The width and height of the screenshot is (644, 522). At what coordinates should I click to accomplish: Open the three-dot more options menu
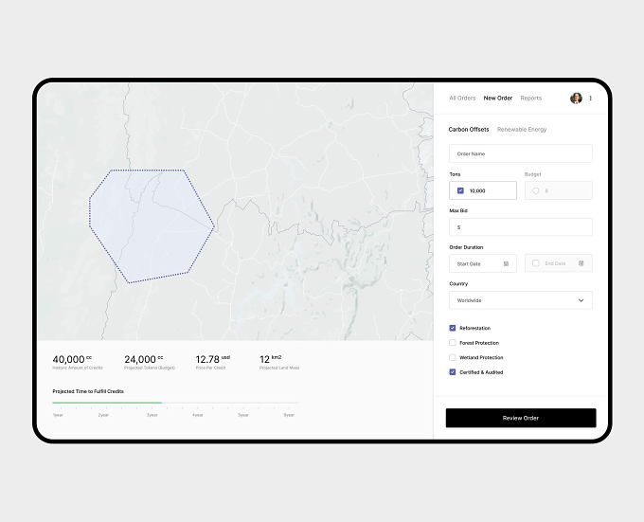[x=591, y=99]
